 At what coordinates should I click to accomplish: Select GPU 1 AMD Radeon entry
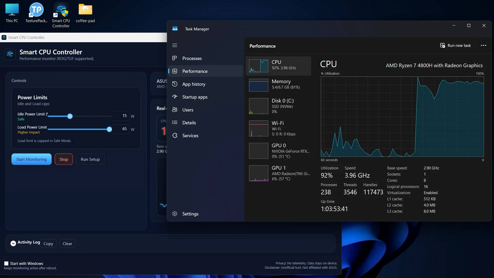tap(278, 173)
